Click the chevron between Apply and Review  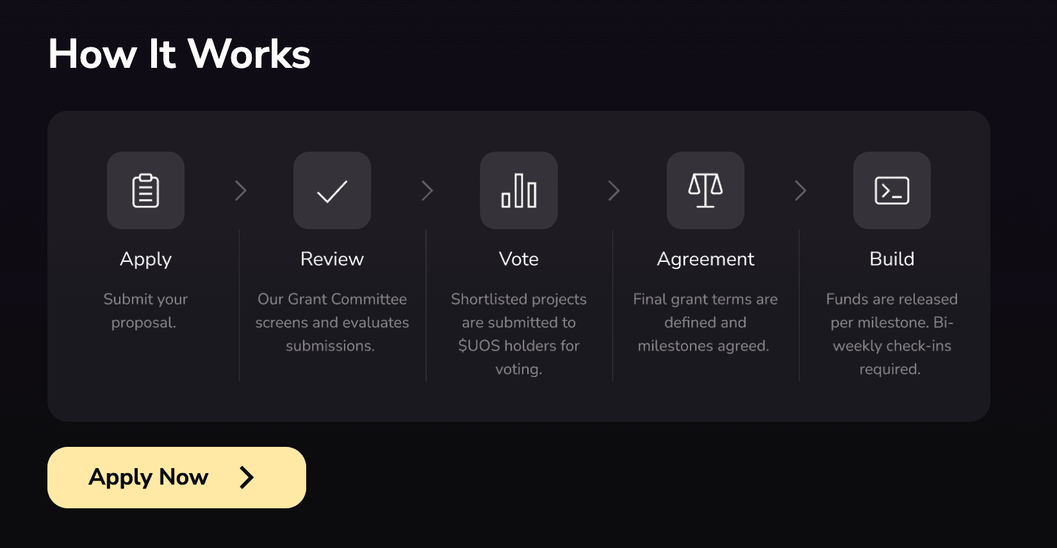240,190
